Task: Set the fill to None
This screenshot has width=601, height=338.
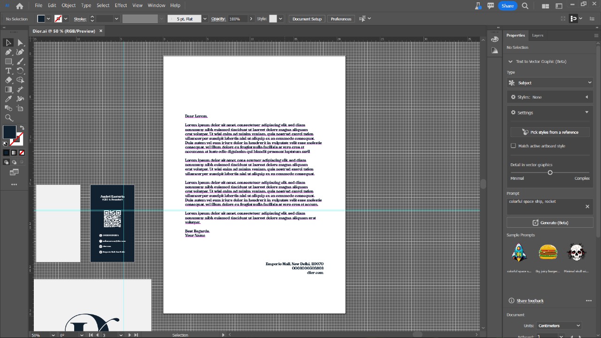Action: click(x=21, y=153)
